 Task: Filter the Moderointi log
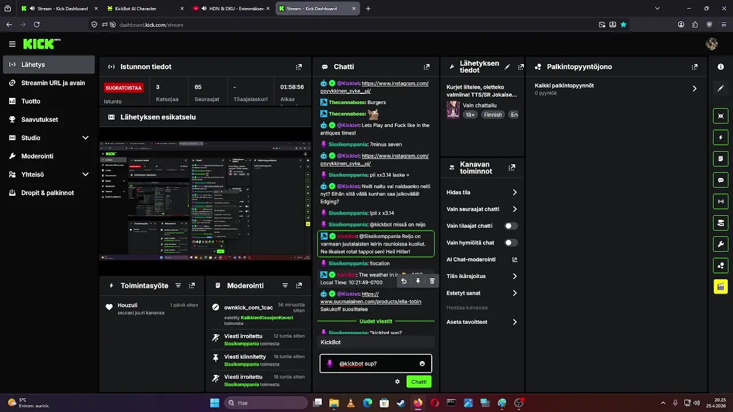285,286
